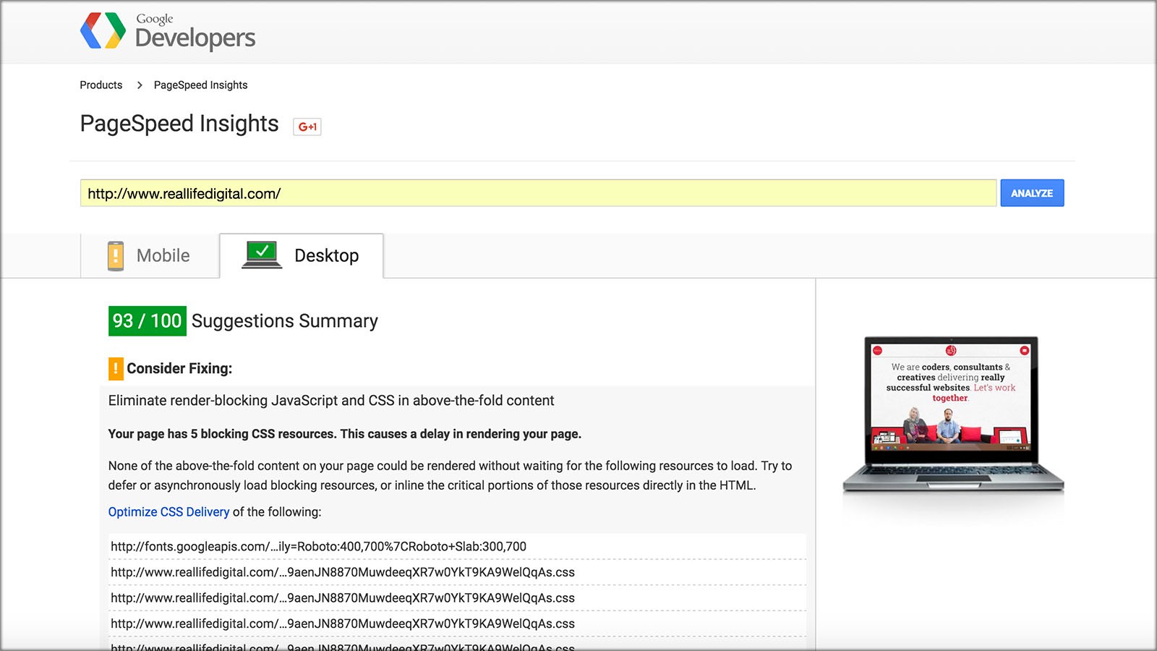Viewport: 1157px width, 651px height.
Task: Click the Suggestions Summary heading
Action: [x=285, y=321]
